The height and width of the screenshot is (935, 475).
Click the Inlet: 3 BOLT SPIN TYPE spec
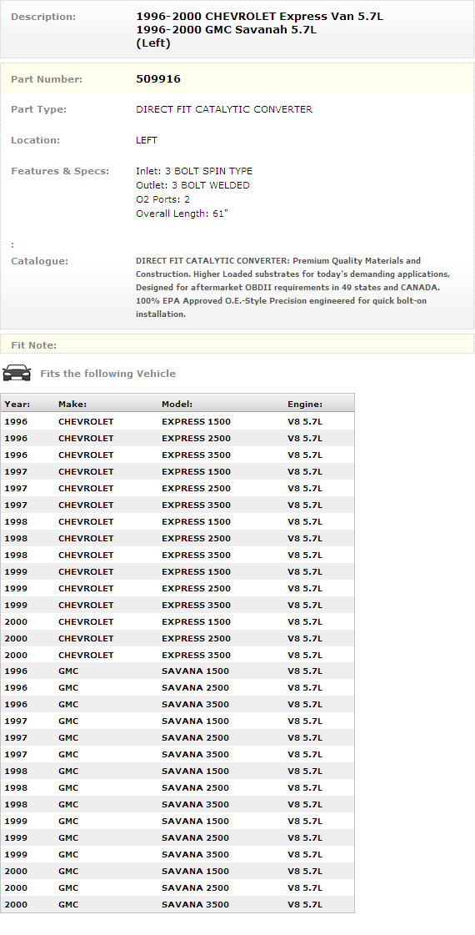coord(194,171)
